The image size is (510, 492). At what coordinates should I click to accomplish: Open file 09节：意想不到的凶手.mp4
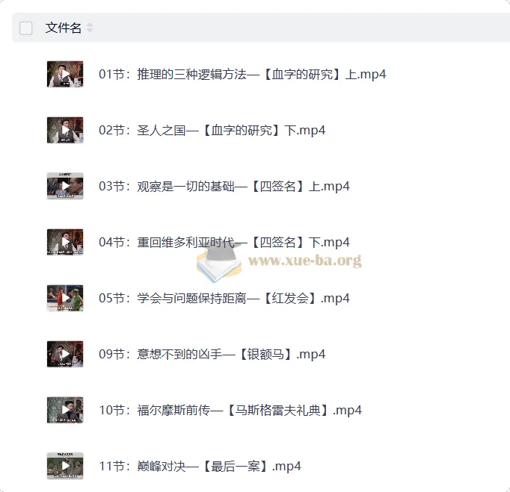pos(212,354)
